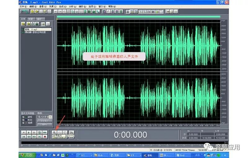Click the R: -33.8dB @ 0:19.974 status text
The image size is (248, 158).
(161, 150)
